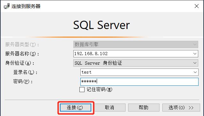Click the server connection icon in title bar

click(x=7, y=6)
